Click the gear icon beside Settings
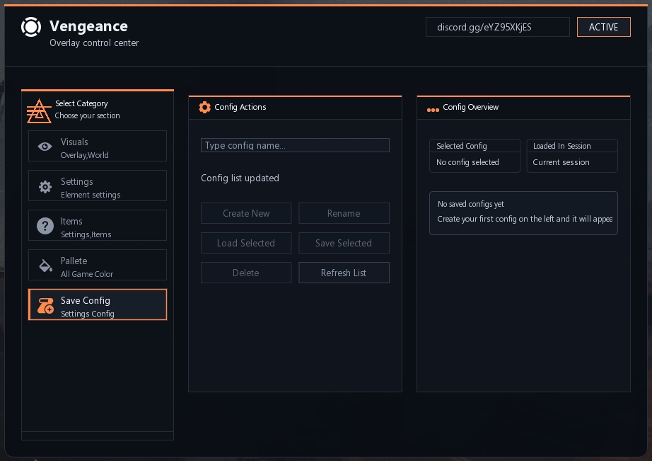 click(45, 186)
